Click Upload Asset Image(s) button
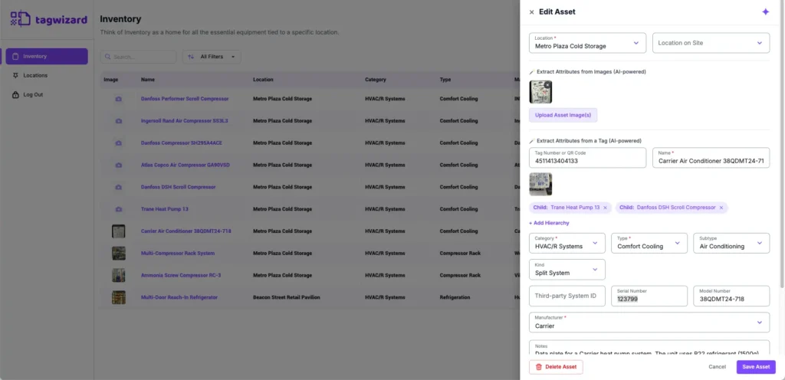 563,115
